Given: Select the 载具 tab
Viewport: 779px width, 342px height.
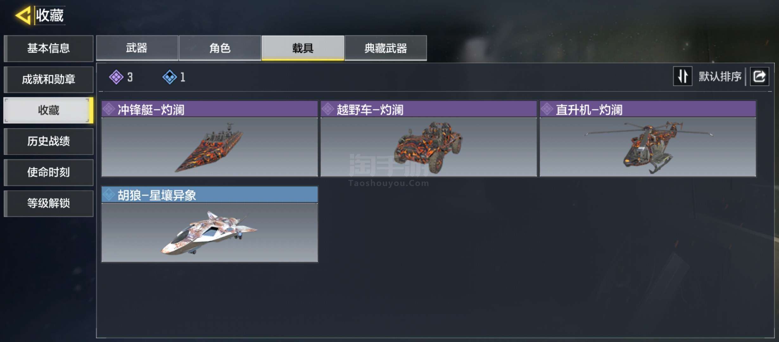Looking at the screenshot, I should [x=303, y=48].
